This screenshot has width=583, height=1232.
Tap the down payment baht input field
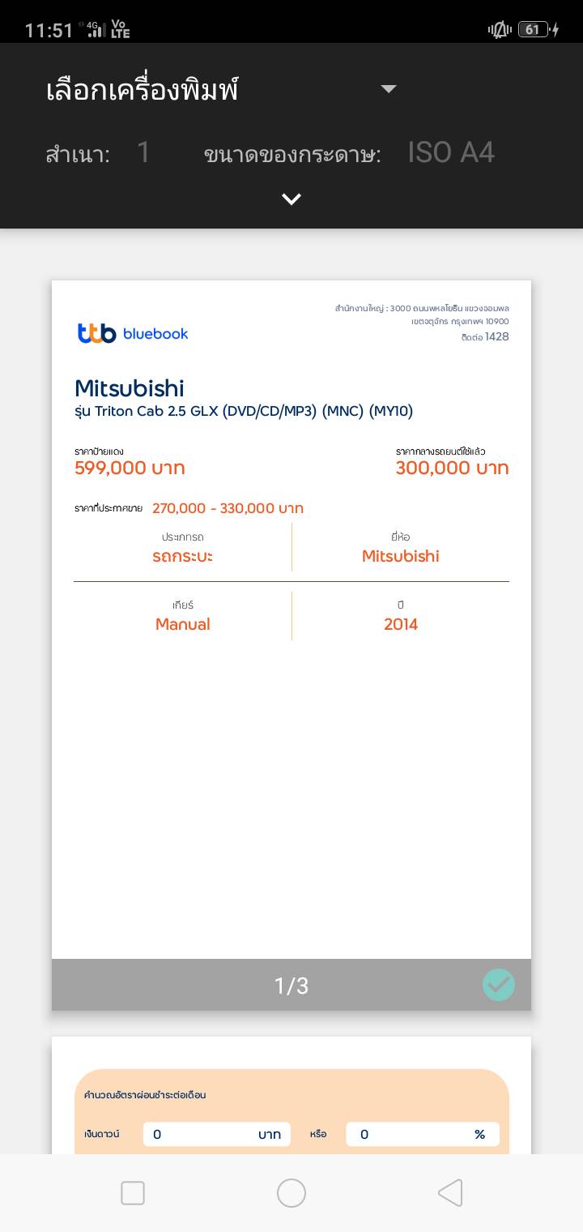[x=216, y=1134]
